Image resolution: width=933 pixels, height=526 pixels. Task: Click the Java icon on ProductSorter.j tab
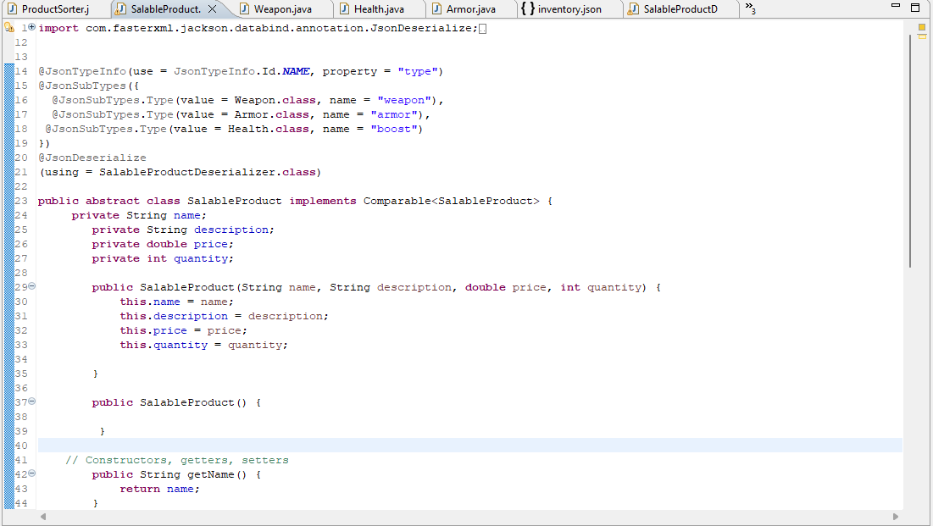[x=12, y=10]
